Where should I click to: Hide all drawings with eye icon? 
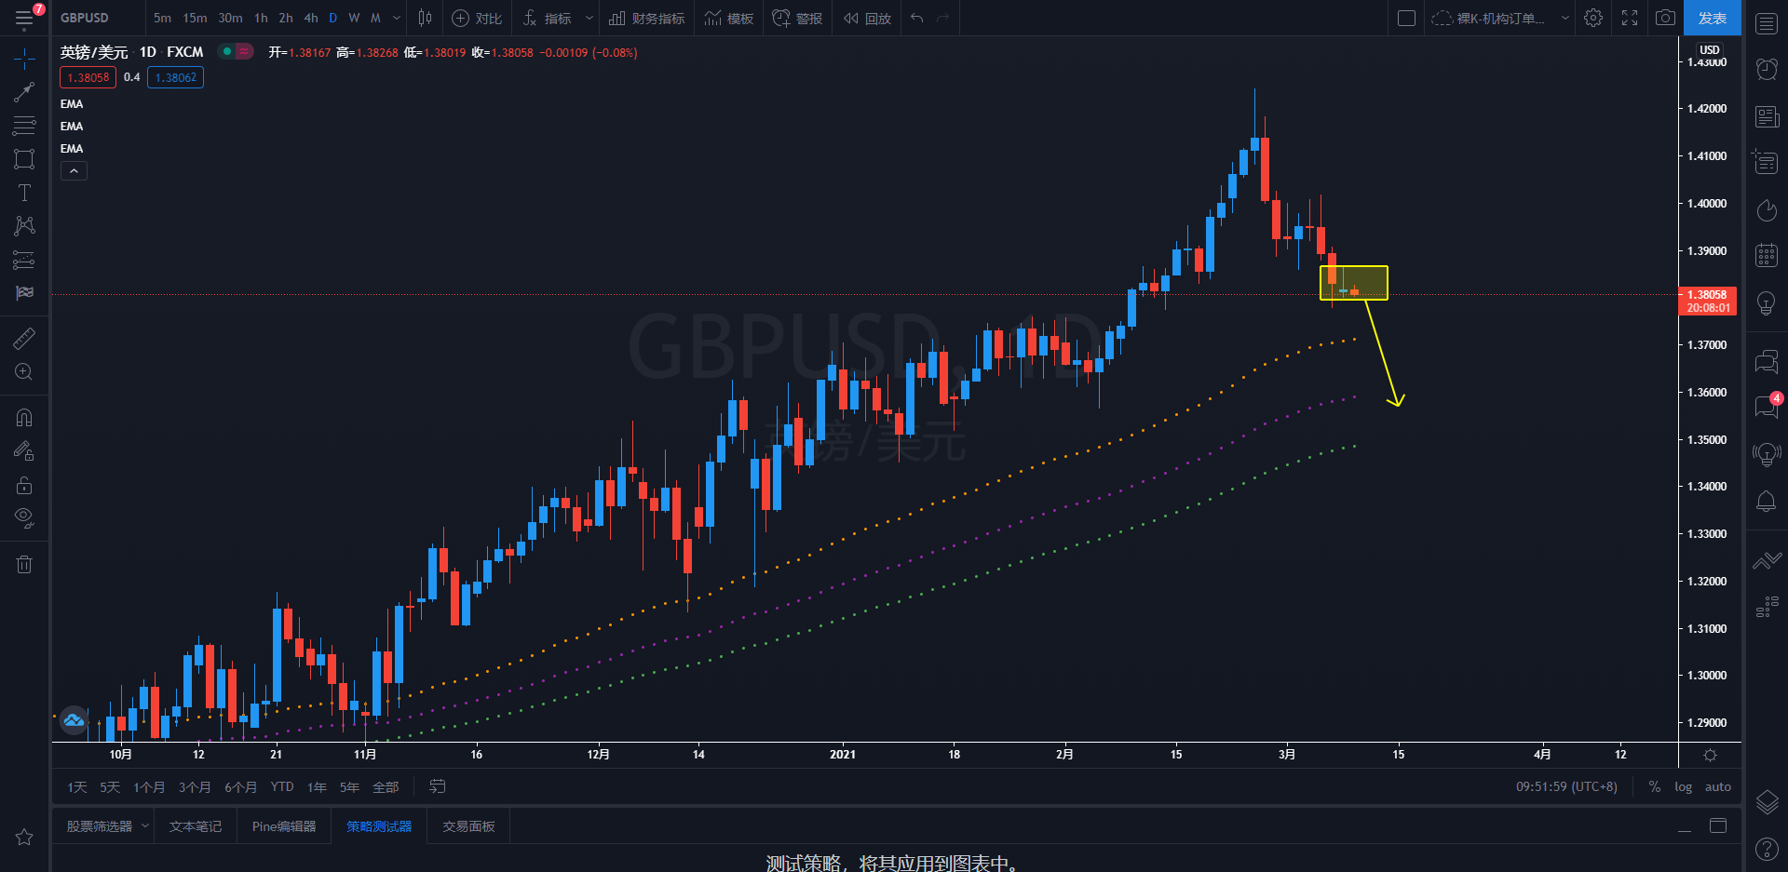[24, 518]
